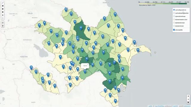Image resolution: width=191 pixels, height=107 pixels.
Task: Click the YEREVAN map label
Action: click(x=24, y=57)
